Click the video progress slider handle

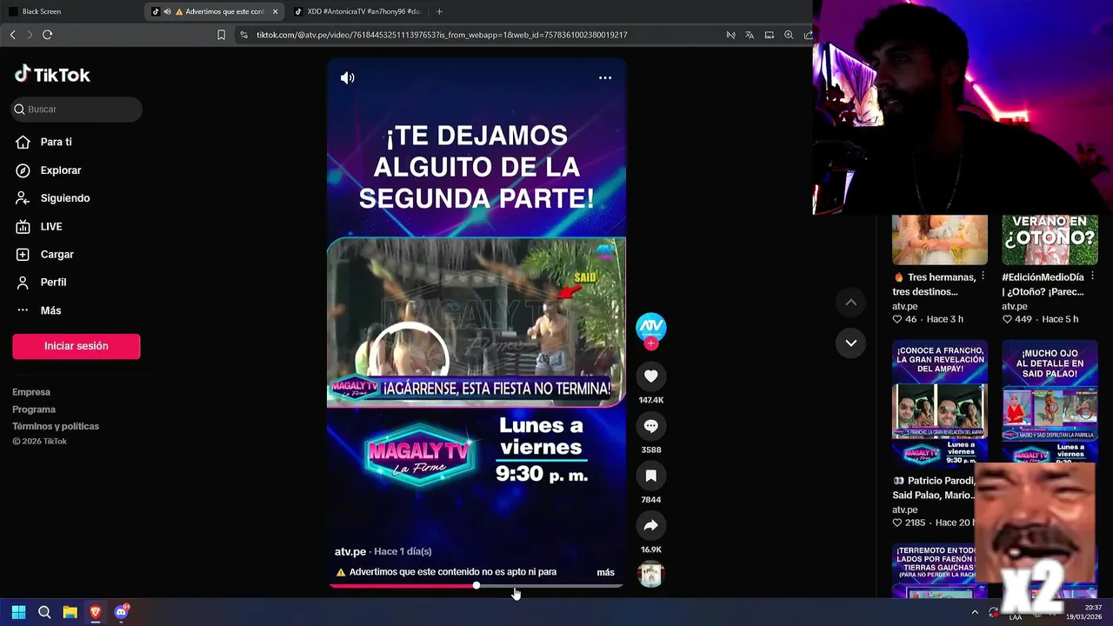click(x=477, y=585)
